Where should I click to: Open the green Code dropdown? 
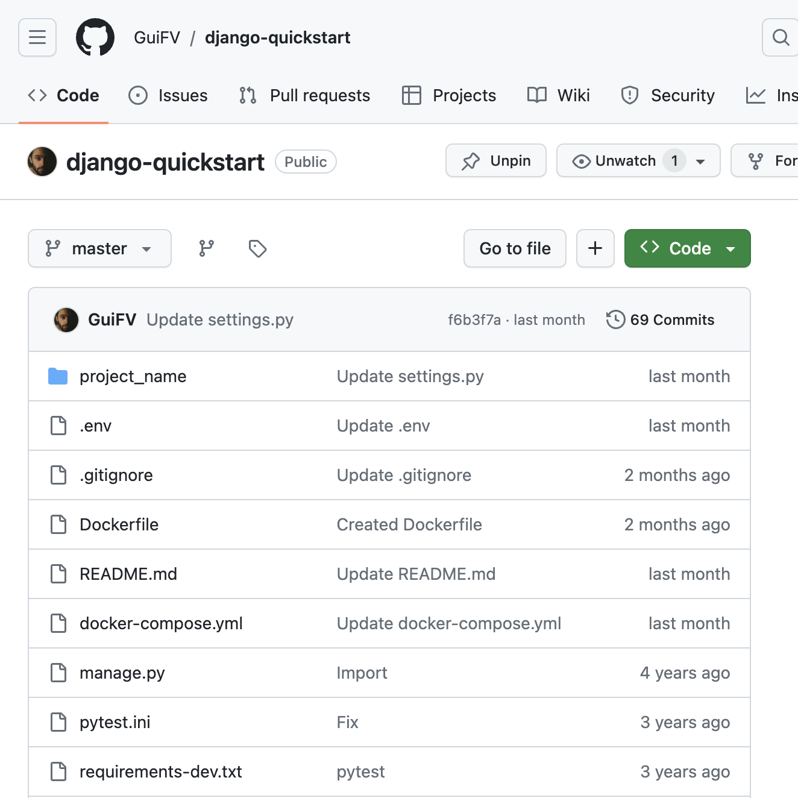point(688,248)
